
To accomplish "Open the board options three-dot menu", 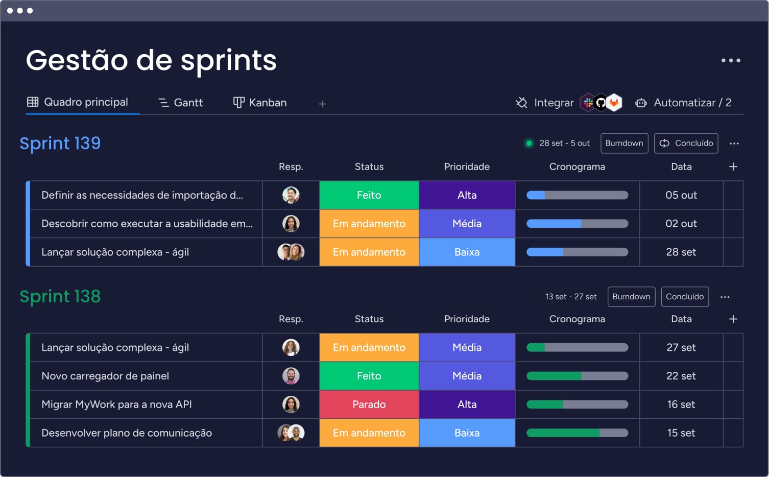I will tap(730, 60).
